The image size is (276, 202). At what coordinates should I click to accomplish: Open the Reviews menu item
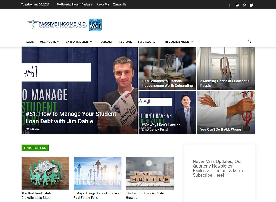[125, 42]
